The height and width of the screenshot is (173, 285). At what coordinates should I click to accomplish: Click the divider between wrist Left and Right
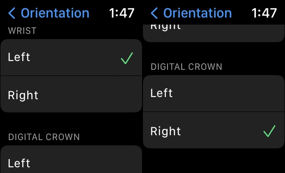point(71,76)
